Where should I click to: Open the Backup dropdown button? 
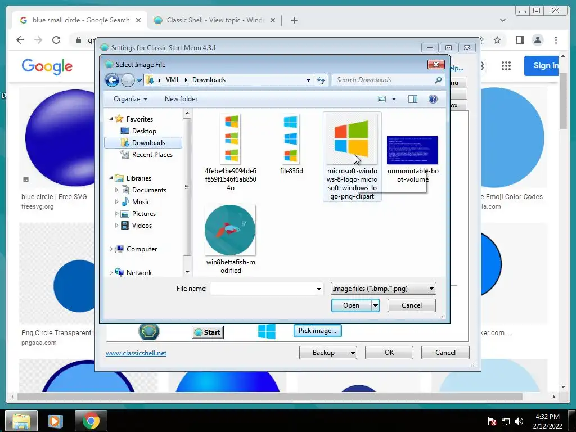coord(328,353)
